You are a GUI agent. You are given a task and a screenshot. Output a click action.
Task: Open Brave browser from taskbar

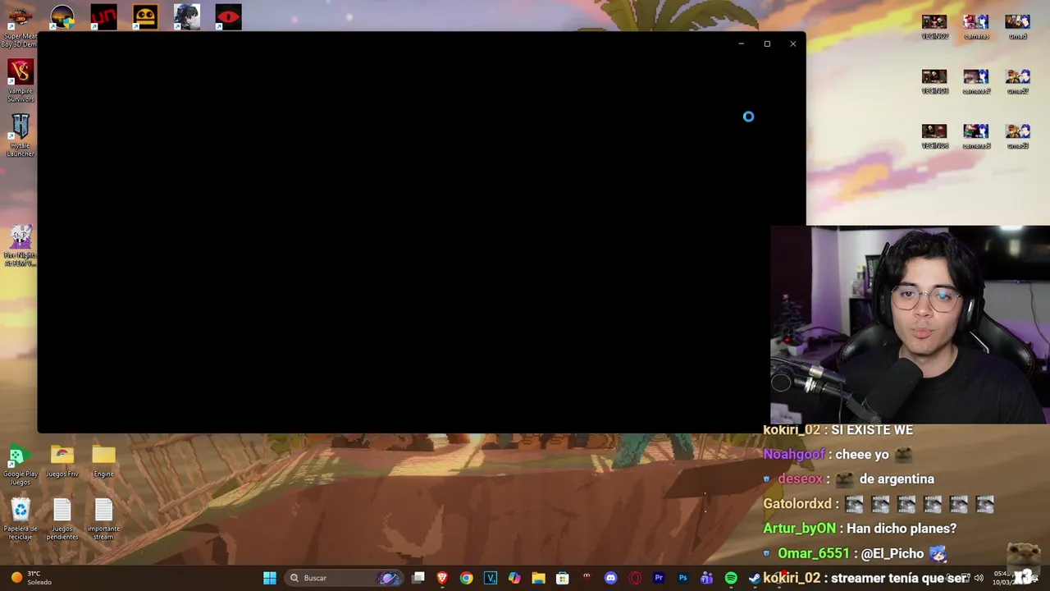[442, 578]
